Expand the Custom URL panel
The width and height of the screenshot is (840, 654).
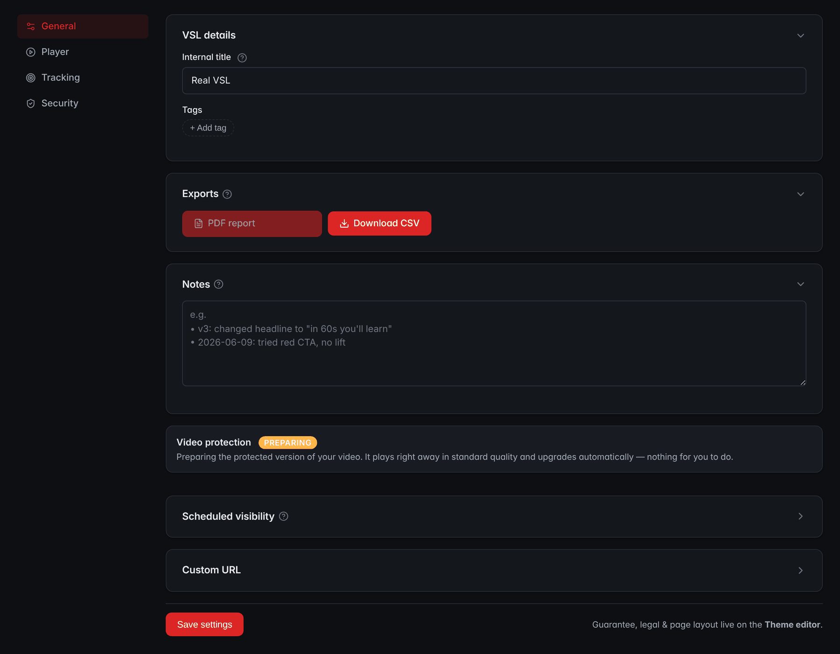(800, 571)
